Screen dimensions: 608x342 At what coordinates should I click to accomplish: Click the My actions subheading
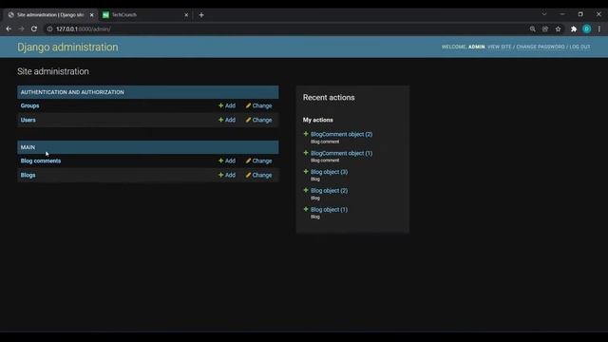317,121
